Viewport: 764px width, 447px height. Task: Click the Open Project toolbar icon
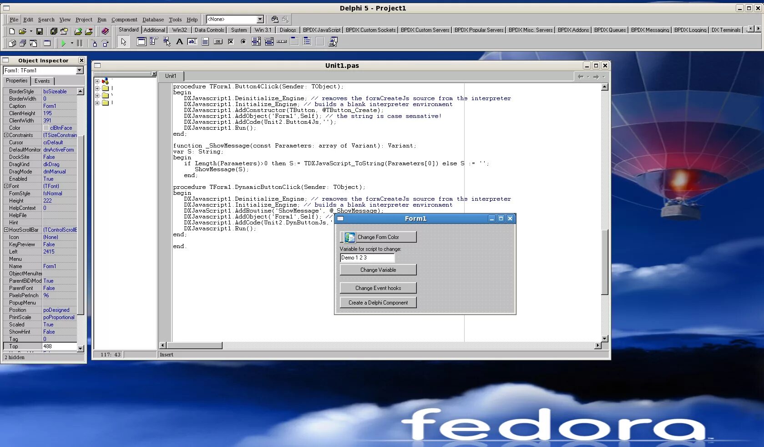coord(64,31)
